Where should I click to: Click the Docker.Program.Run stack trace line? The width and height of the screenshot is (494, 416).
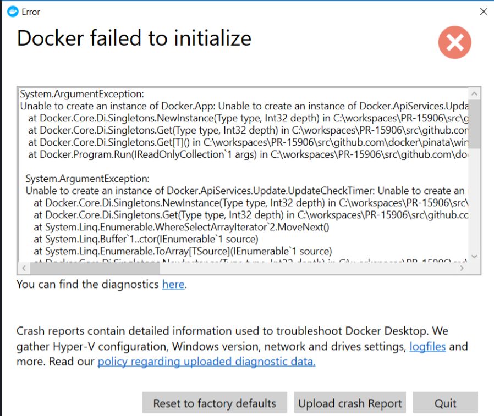[248, 154]
